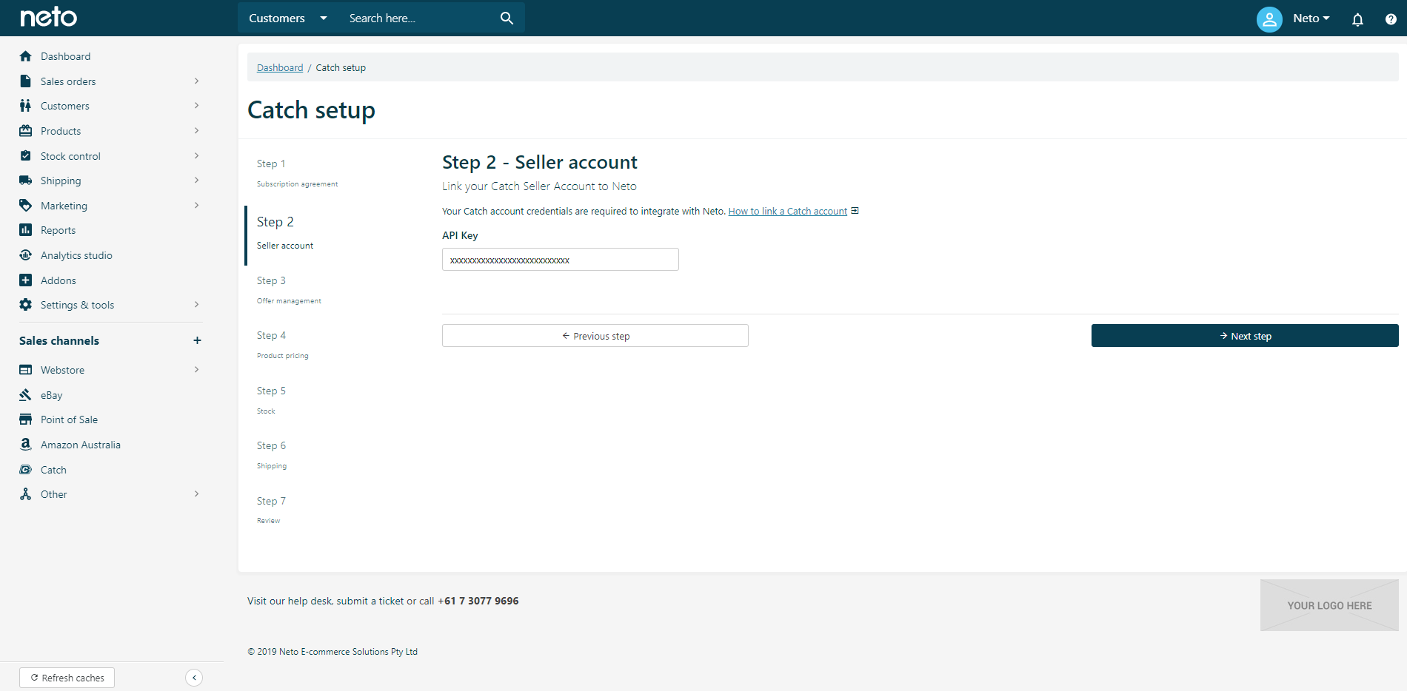Open the Customers search scope dropdown

click(288, 18)
